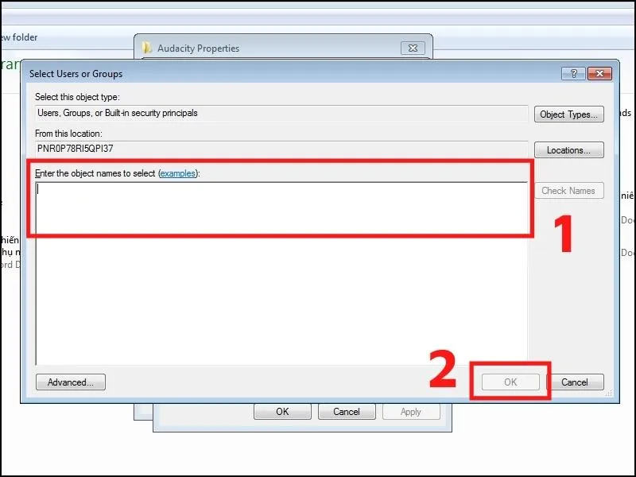Close the Select Users or Groups dialog
This screenshot has height=477, width=636.
599,73
